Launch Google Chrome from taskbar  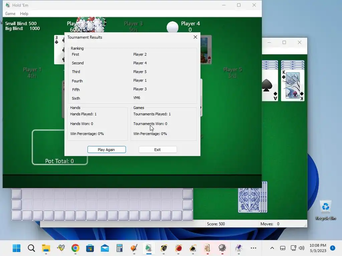click(x=75, y=248)
